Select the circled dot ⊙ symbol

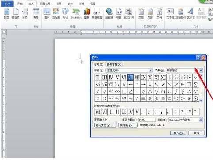click(x=196, y=98)
